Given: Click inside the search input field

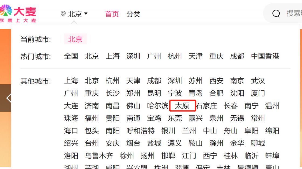Looking at the screenshot, I should (294, 13).
